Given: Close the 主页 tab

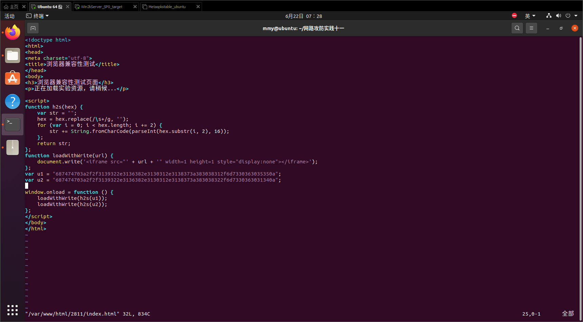Looking at the screenshot, I should [24, 7].
